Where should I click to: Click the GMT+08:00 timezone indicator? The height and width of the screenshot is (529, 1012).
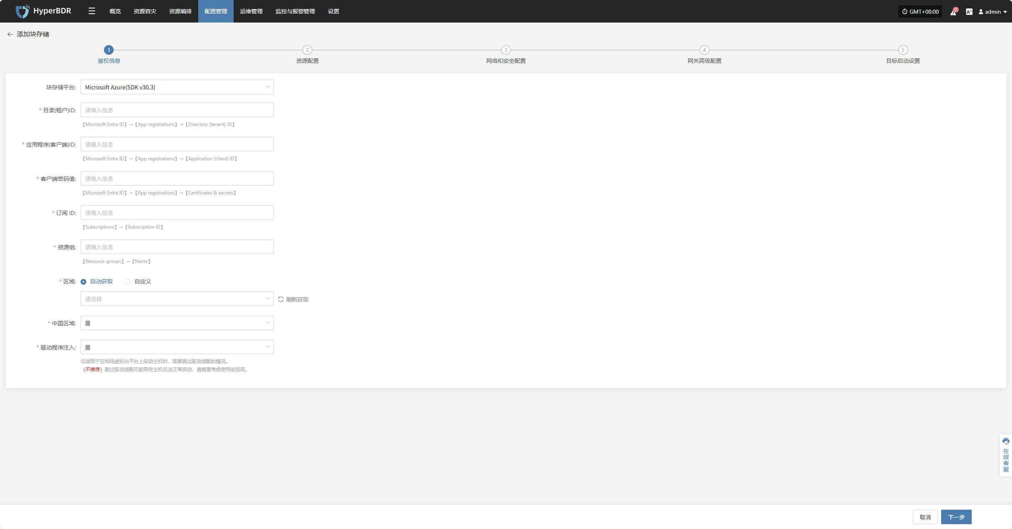point(920,12)
